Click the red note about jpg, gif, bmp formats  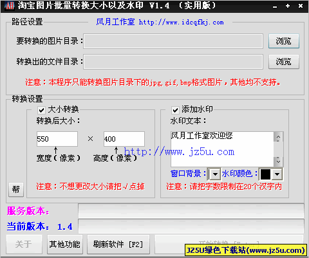point(153,82)
